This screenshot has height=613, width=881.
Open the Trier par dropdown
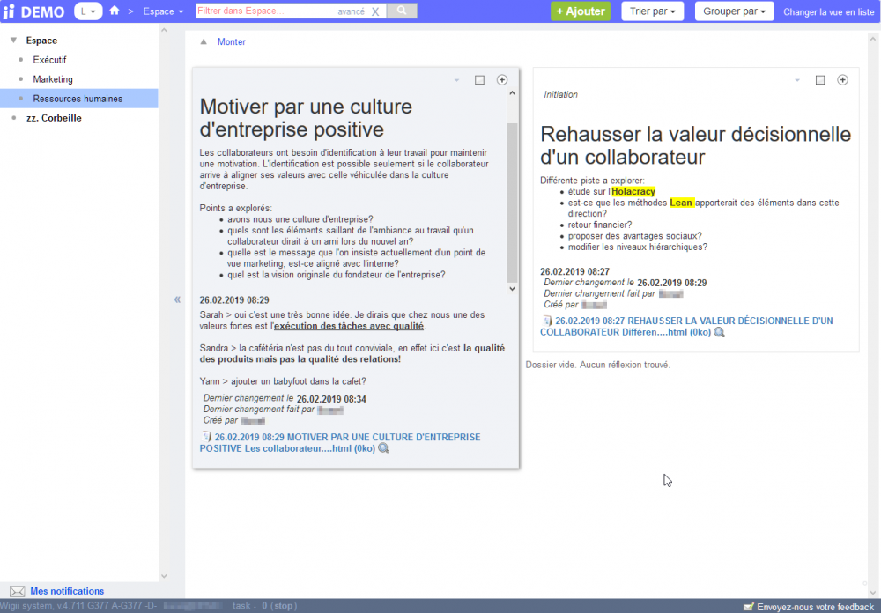tap(653, 11)
